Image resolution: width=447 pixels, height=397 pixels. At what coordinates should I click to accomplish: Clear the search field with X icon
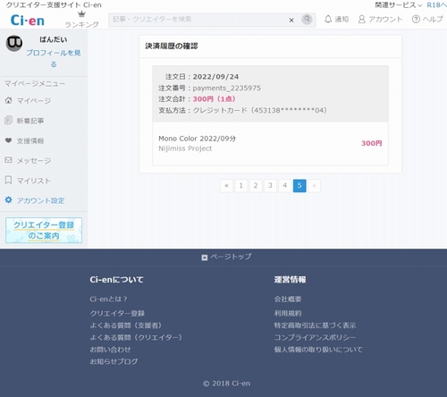coord(291,20)
